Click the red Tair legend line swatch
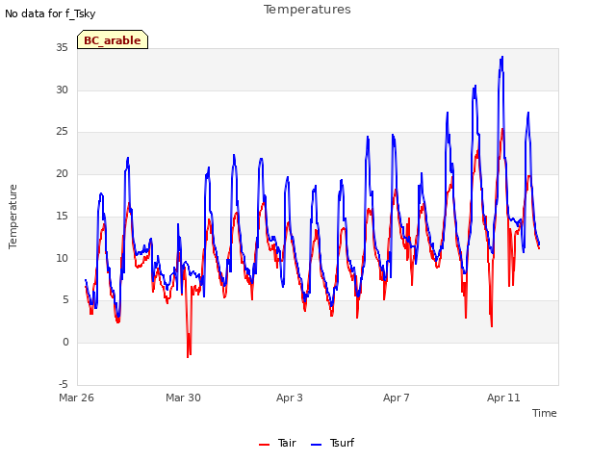The height and width of the screenshot is (462, 616). [265, 445]
